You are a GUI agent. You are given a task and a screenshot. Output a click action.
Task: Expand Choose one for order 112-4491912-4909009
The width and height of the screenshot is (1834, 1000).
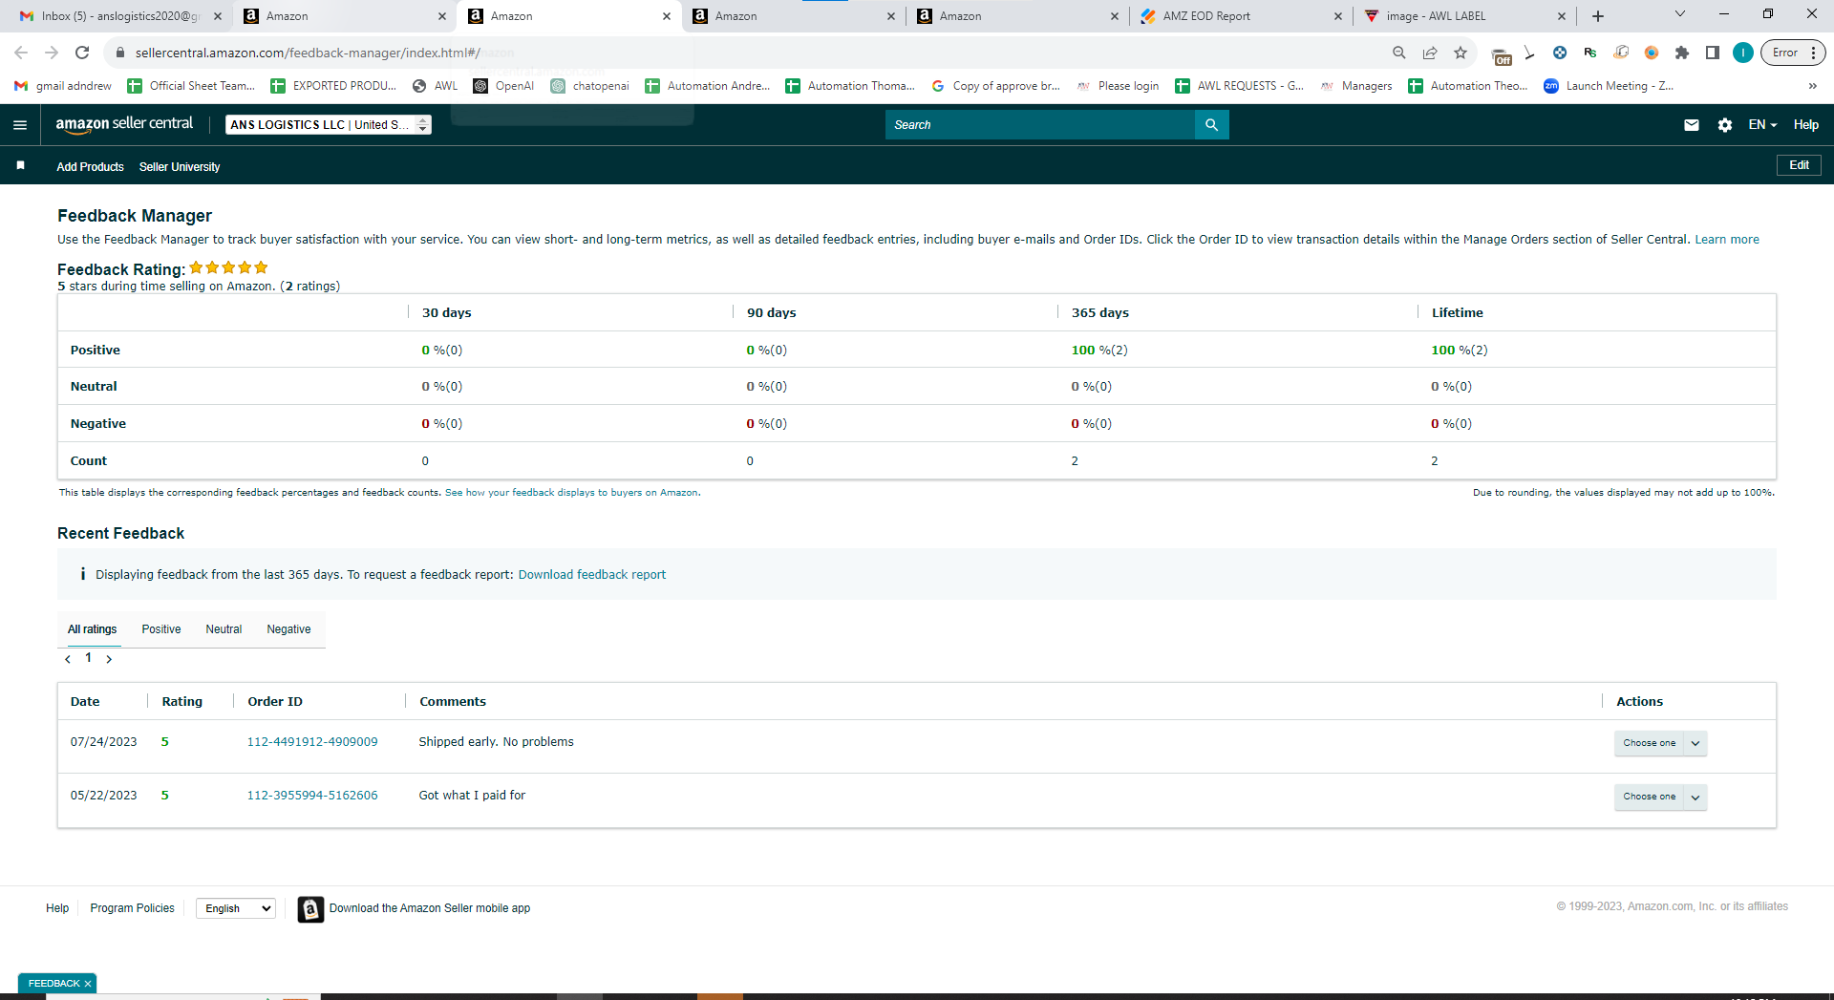[1660, 743]
